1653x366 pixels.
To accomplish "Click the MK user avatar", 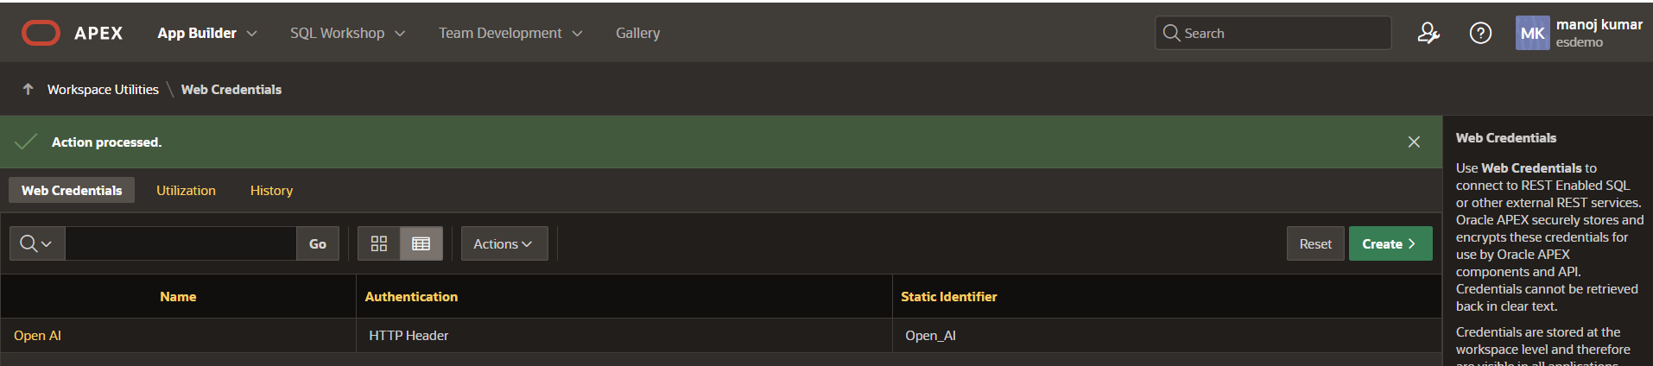I will [1532, 34].
